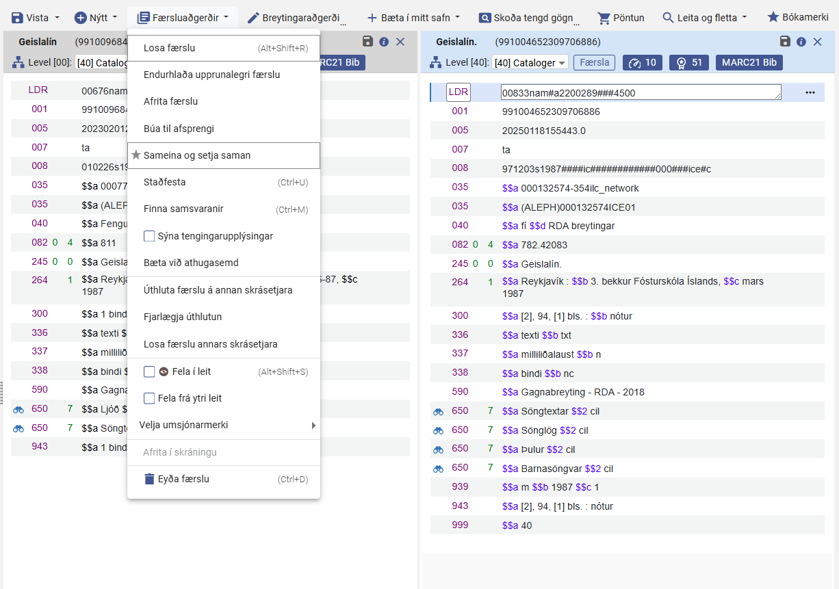Click the Bókamerki star bookmark

pos(773,17)
